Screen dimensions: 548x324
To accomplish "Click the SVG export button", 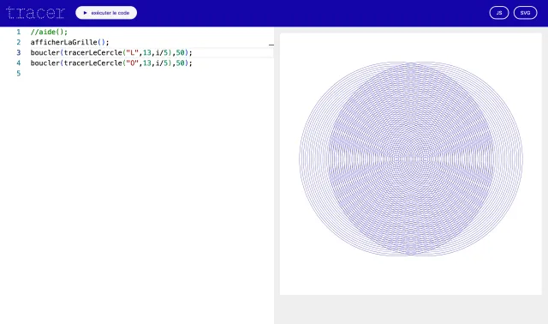I will click(x=525, y=13).
